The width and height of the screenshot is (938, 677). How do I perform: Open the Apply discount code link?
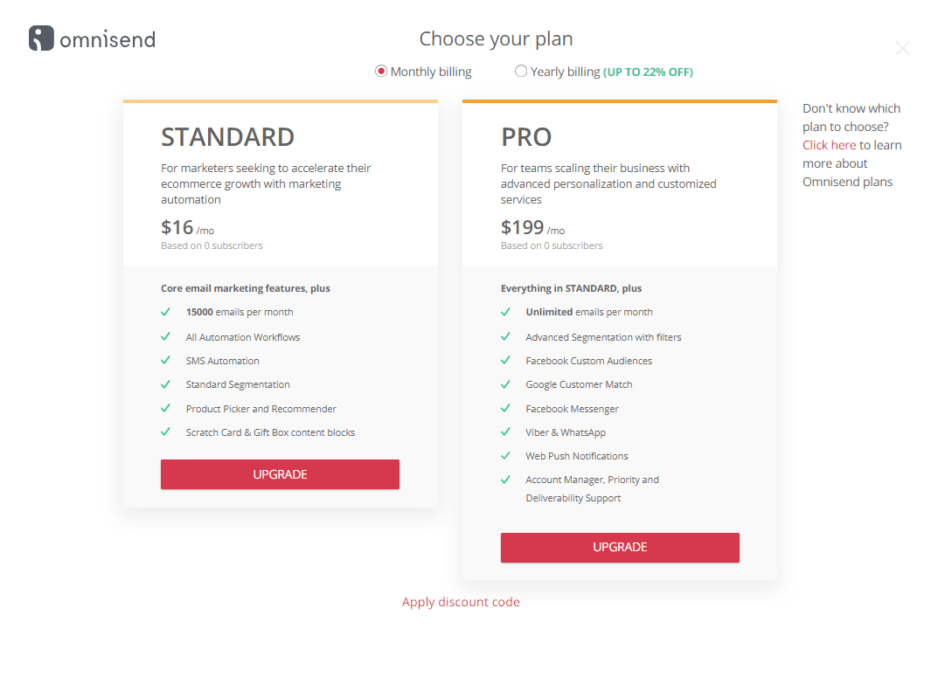[x=461, y=602]
